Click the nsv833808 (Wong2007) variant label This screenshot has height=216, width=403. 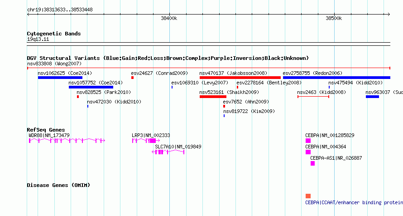coord(54,64)
